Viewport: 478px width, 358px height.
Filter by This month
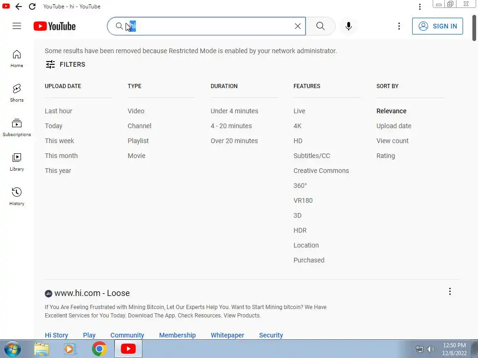pyautogui.click(x=61, y=156)
